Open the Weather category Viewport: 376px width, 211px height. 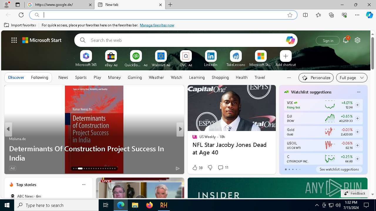pyautogui.click(x=156, y=77)
